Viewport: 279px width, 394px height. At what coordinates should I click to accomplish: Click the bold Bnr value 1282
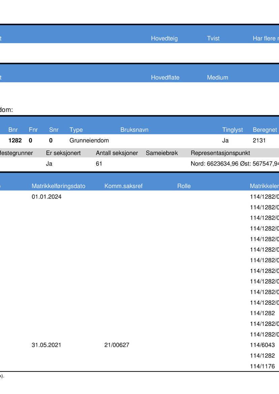coord(15,141)
